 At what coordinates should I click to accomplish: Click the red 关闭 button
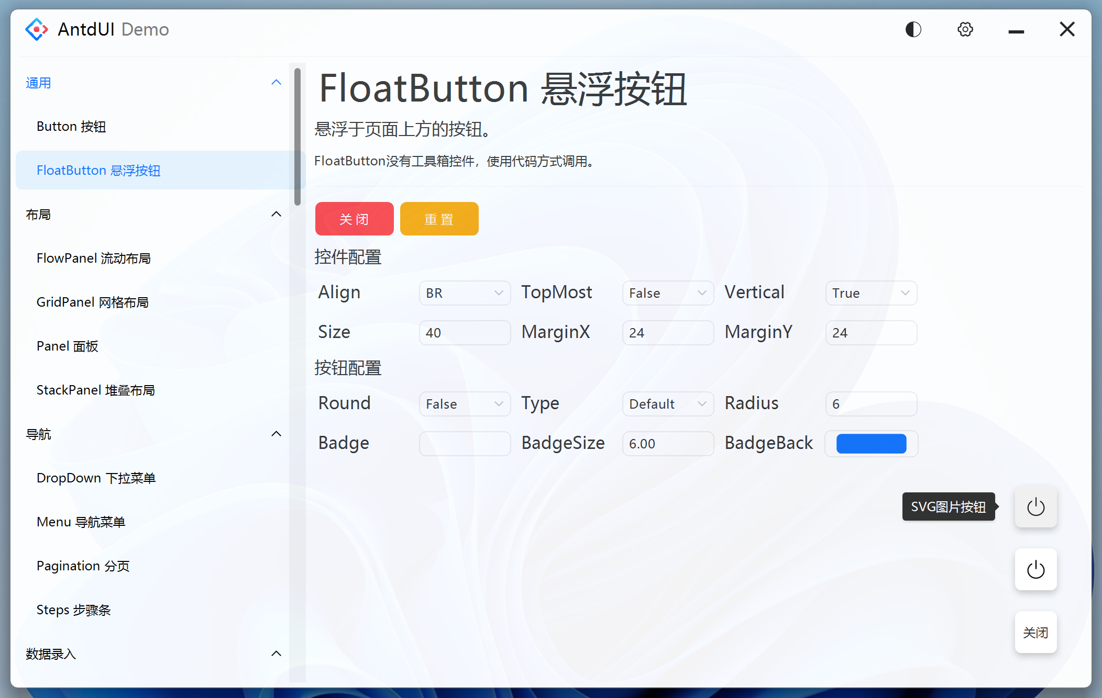pos(354,219)
